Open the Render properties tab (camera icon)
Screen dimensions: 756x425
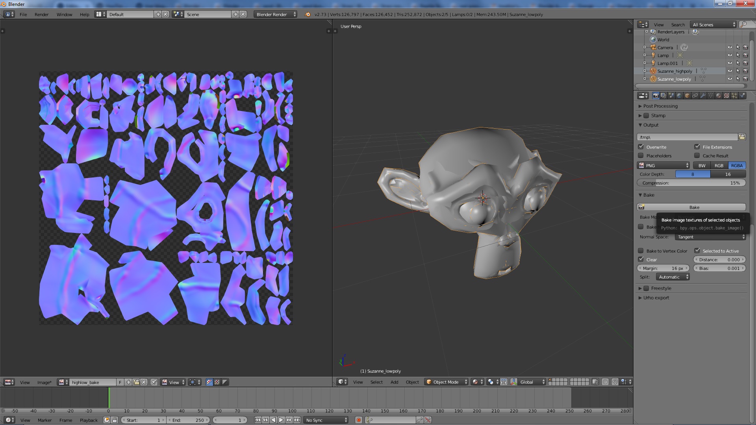656,96
